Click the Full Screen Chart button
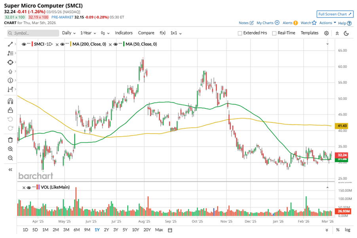Screen dimensions: 357x238 [335, 14]
